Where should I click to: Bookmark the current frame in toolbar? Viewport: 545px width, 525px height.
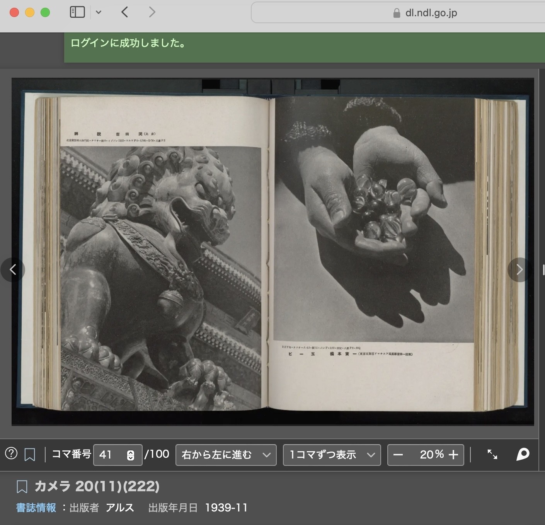point(30,455)
